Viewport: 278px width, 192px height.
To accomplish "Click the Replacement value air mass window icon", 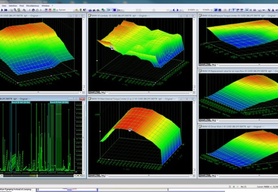I will point(200,71).
